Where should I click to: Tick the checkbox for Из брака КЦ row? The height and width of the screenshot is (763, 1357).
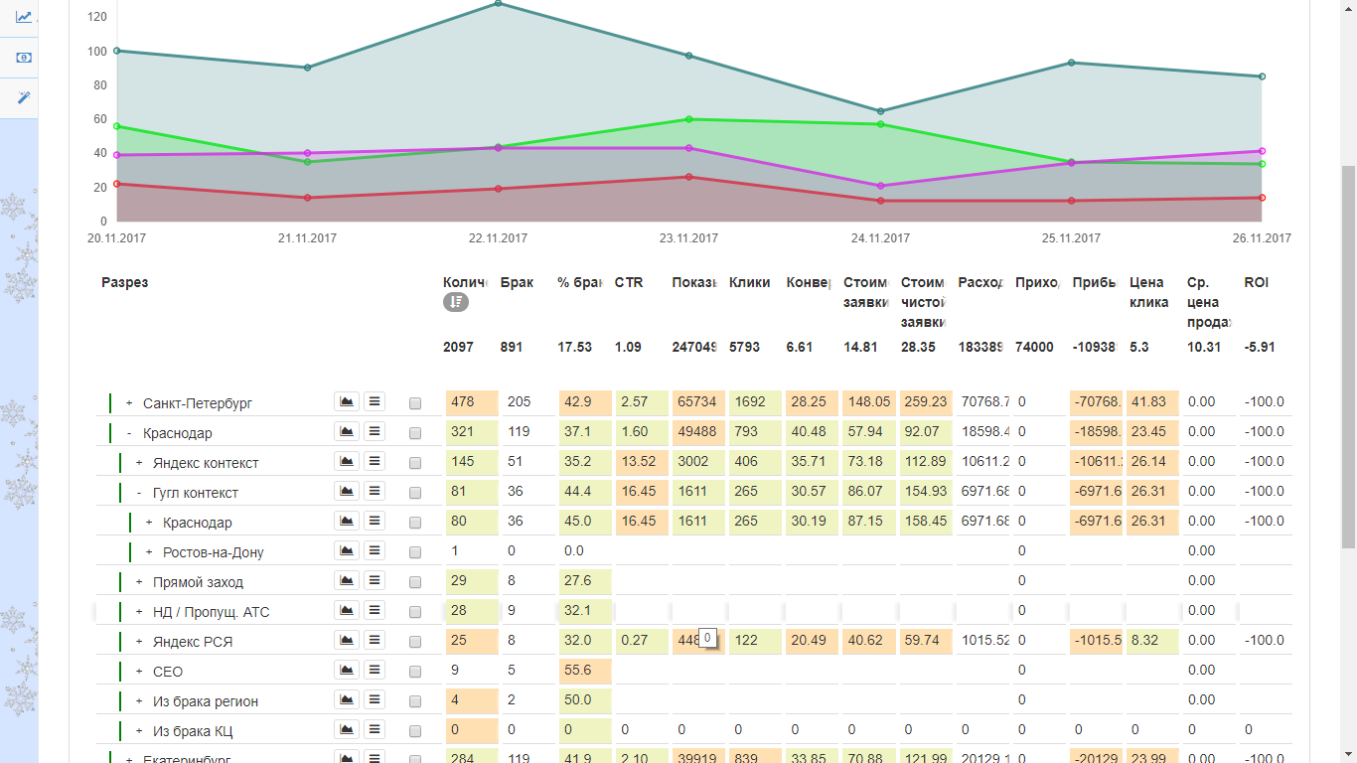coord(415,731)
